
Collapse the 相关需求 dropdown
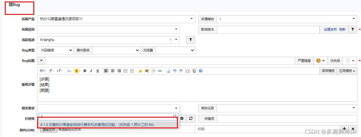click(176, 108)
